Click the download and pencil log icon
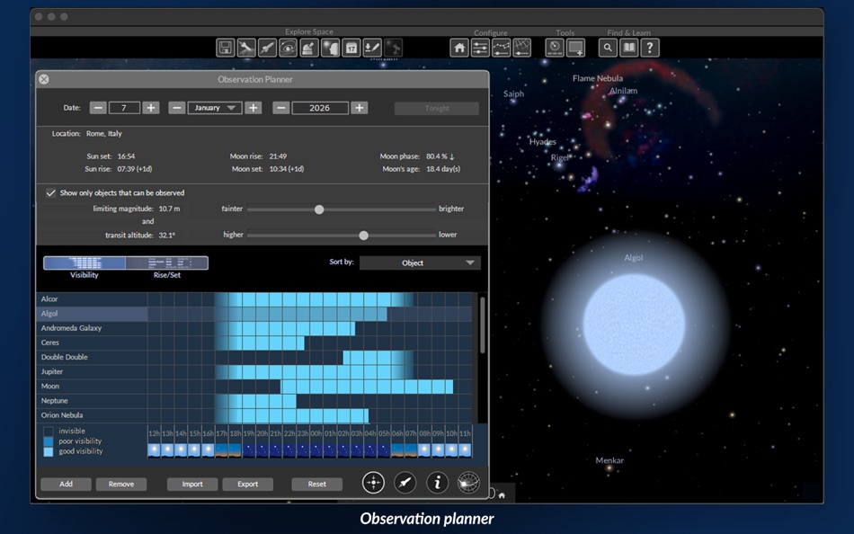This screenshot has width=854, height=534. pyautogui.click(x=372, y=48)
